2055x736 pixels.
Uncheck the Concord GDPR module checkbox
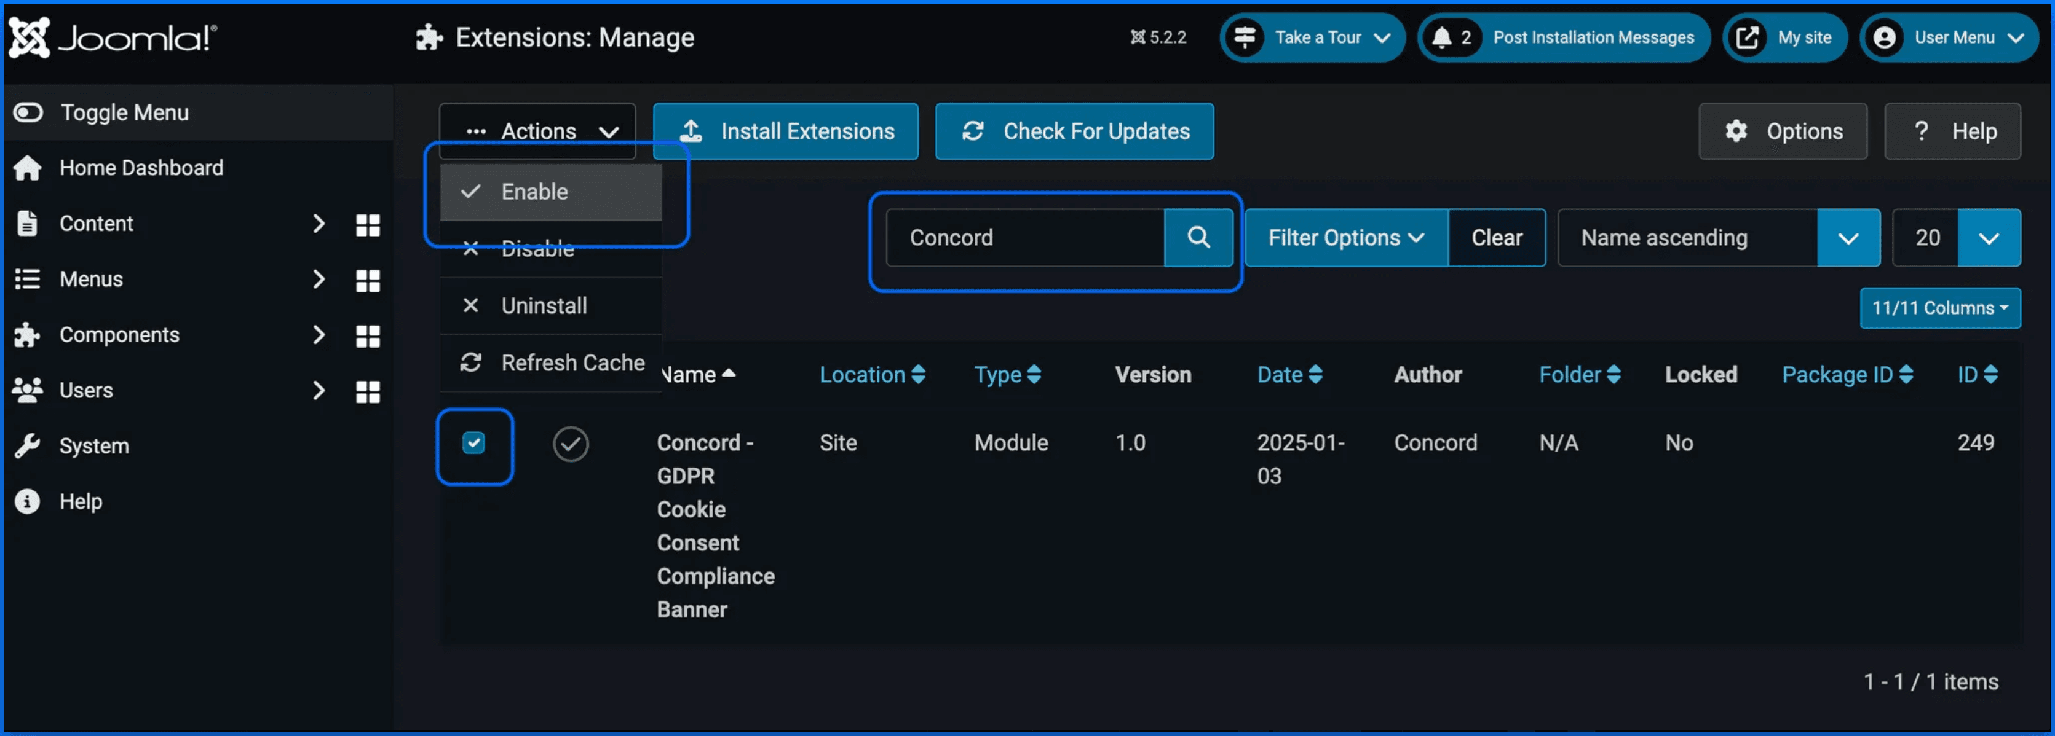point(474,442)
